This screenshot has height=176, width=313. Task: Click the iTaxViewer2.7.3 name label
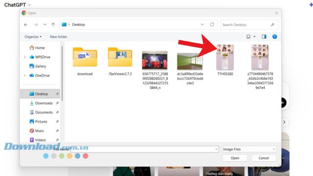point(120,74)
